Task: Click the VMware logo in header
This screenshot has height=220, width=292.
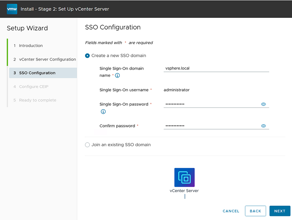Action: [x=12, y=9]
